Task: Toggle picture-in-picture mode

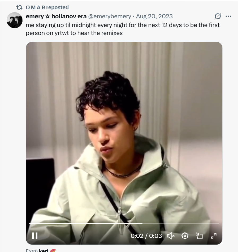Action: pos(199,236)
